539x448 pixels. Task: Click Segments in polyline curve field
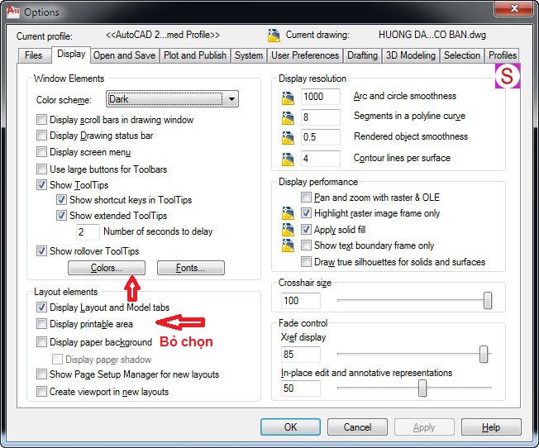pyautogui.click(x=321, y=117)
